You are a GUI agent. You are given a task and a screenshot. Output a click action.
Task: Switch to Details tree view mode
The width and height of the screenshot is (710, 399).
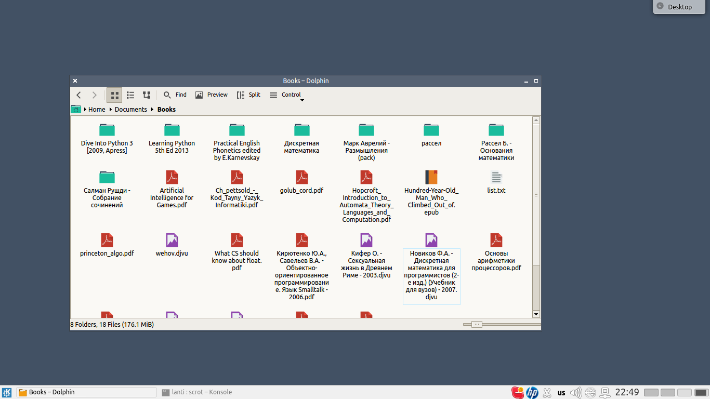[147, 95]
